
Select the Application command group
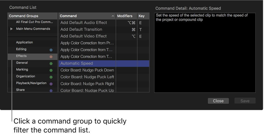click(24, 42)
